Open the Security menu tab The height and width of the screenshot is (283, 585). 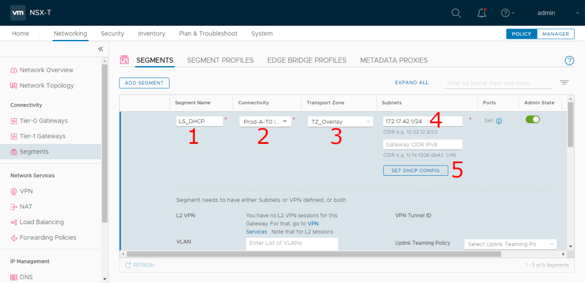pyautogui.click(x=113, y=34)
